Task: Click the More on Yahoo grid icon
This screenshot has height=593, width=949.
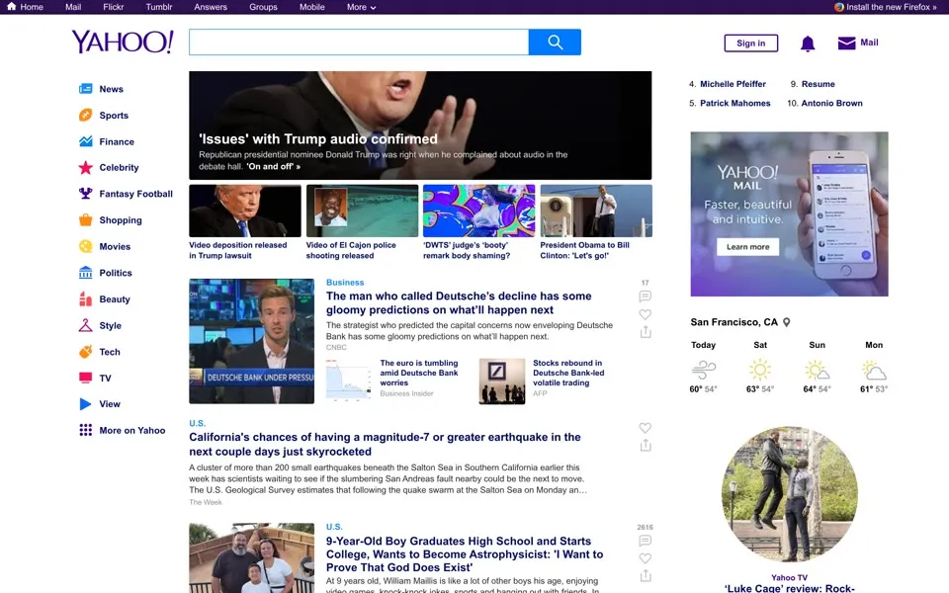Action: tap(85, 430)
